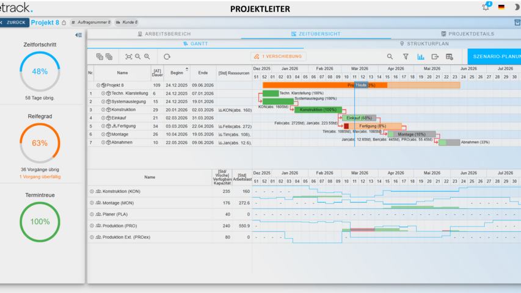The height and width of the screenshot is (293, 521).
Task: Click the 1 Vorgang überfällig link
Action: coord(40,177)
